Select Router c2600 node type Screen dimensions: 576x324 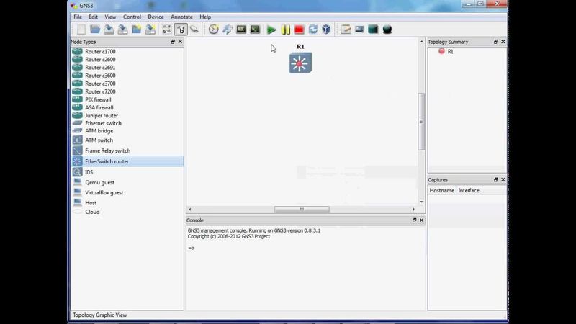click(x=127, y=60)
